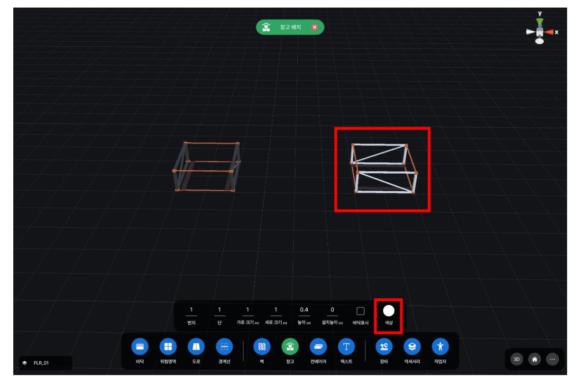Click the 높이 input showing 0.4
Viewport: 578px width, 384px height.
click(304, 310)
